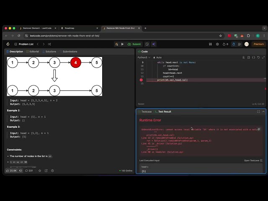Viewport: 268px width, 201px height.
Task: Like the problem (20.9K thumbs up)
Action: click(11, 170)
